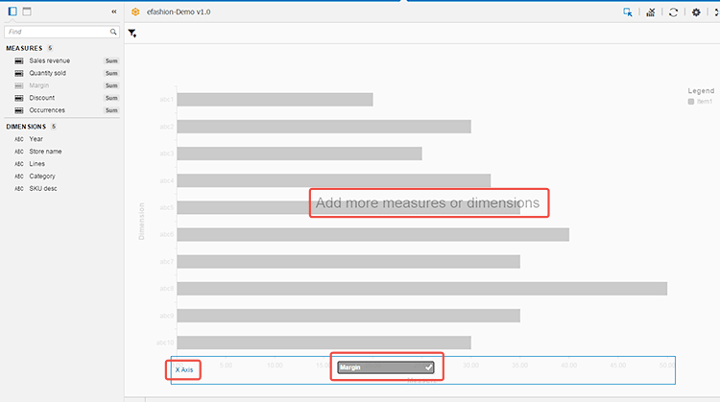Open Sum aggregation for Sales revenue

111,60
